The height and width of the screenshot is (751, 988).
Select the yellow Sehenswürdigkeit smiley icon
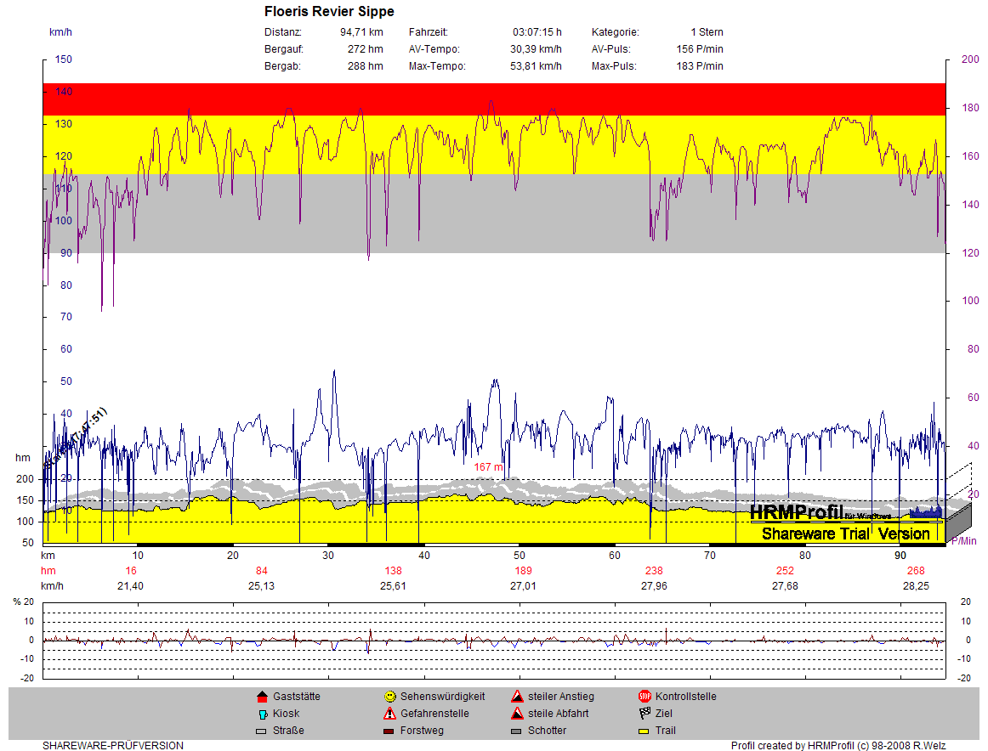(x=389, y=697)
